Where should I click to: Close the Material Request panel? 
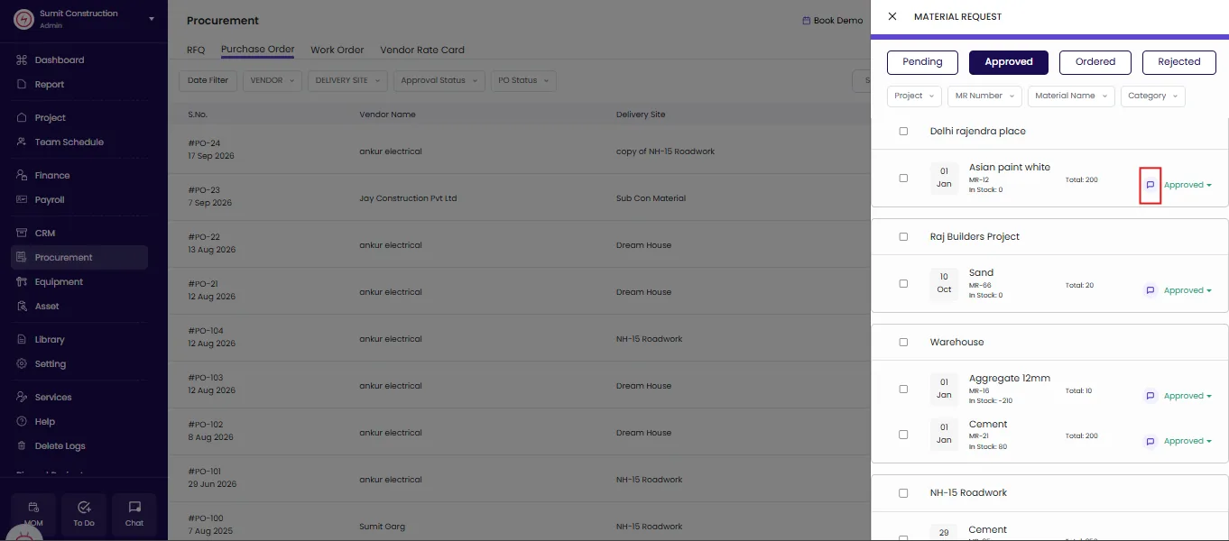[x=892, y=16]
